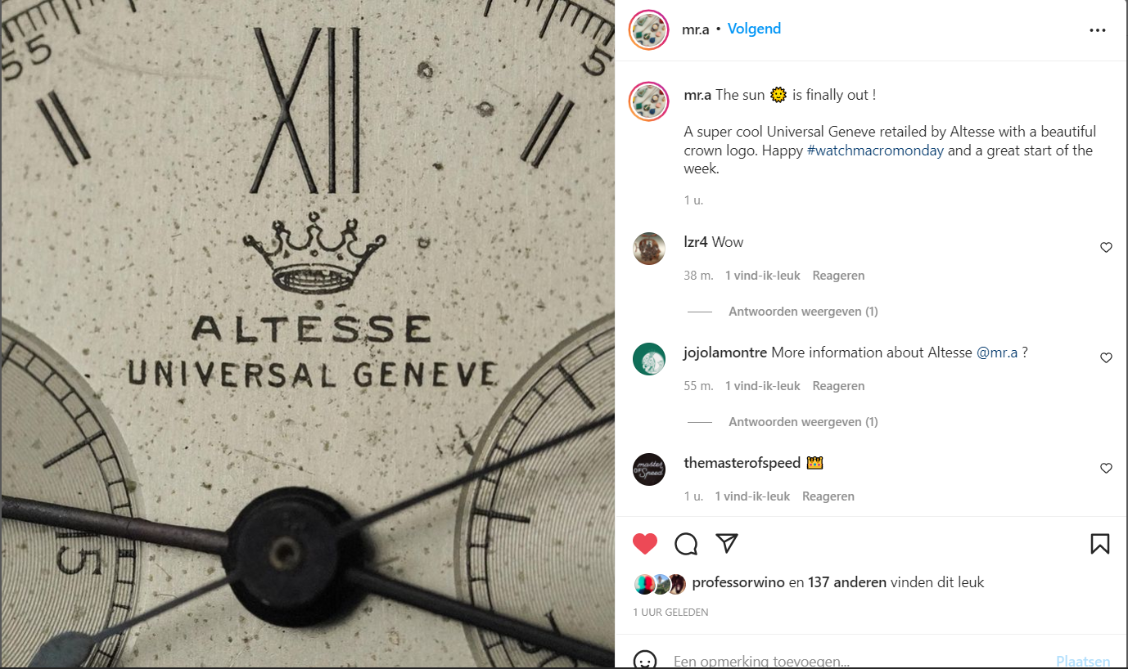This screenshot has height=669, width=1128.
Task: Reply to themasterofspeed's comment via Reageren
Action: (x=828, y=496)
